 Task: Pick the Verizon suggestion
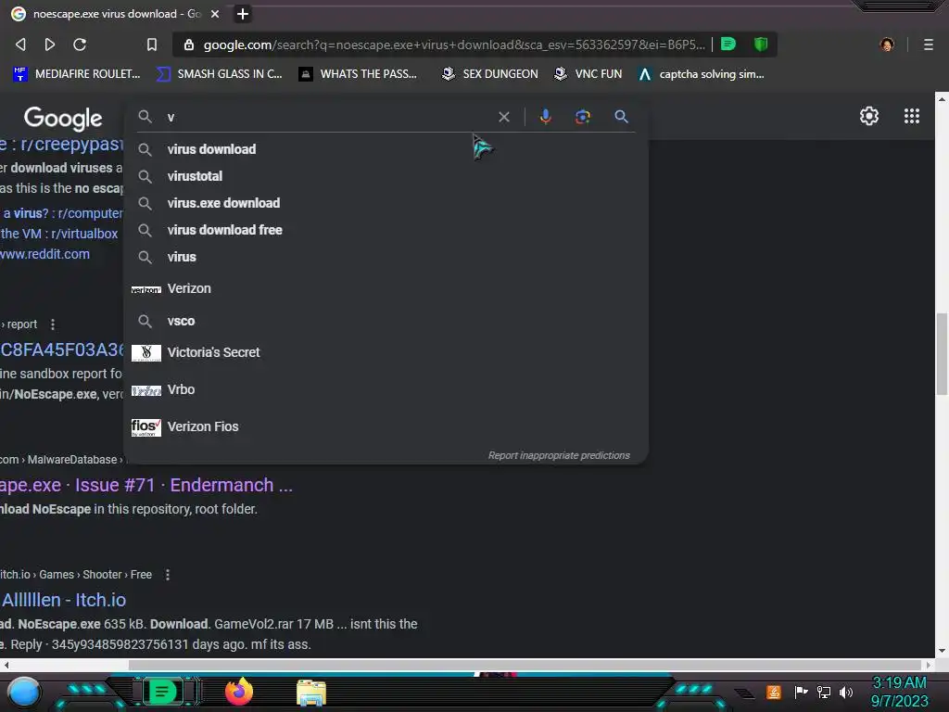point(386,289)
